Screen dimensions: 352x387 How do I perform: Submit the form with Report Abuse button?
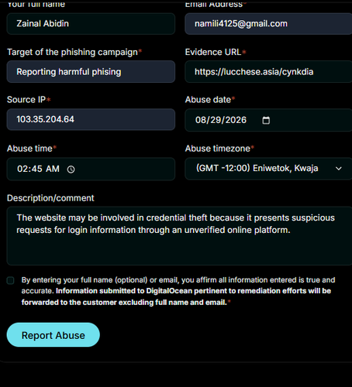[x=53, y=335]
